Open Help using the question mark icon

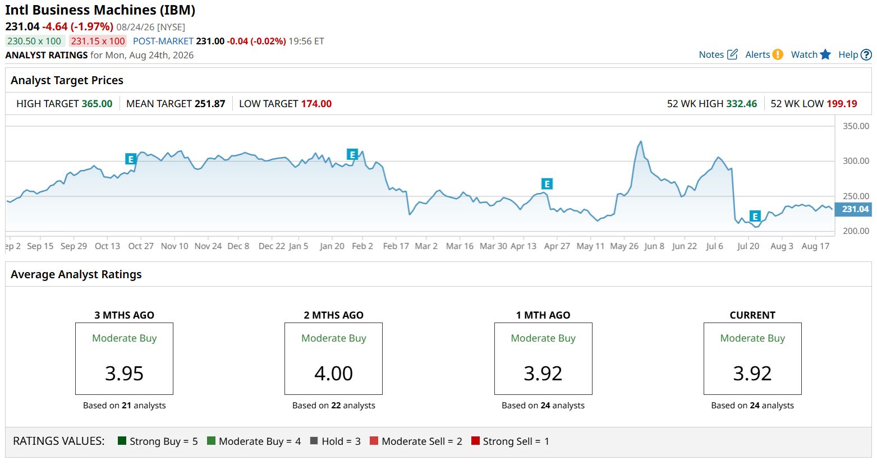(x=866, y=54)
